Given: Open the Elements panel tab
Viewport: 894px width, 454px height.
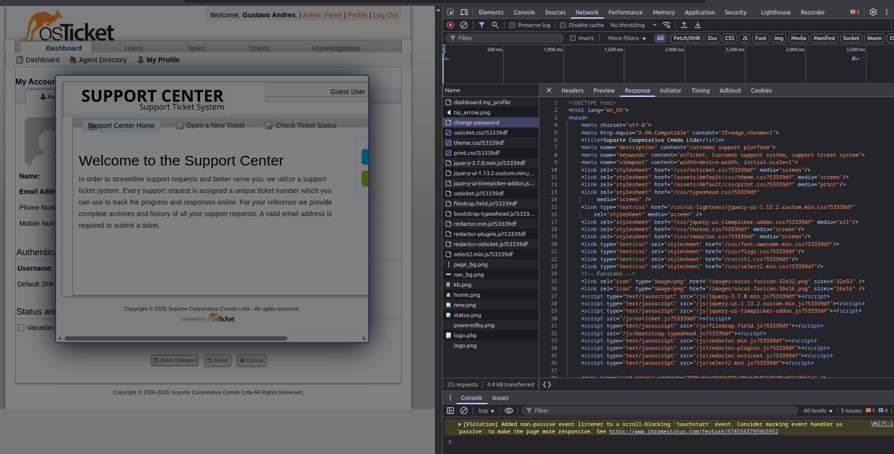Looking at the screenshot, I should point(491,12).
